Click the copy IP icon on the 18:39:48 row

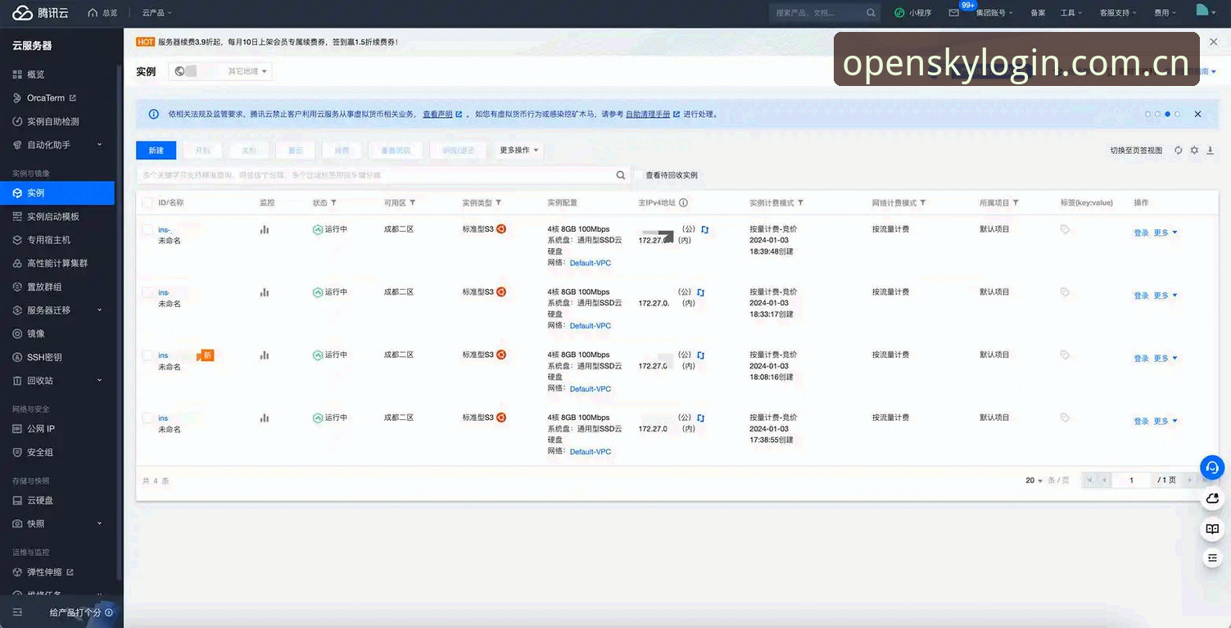point(704,230)
